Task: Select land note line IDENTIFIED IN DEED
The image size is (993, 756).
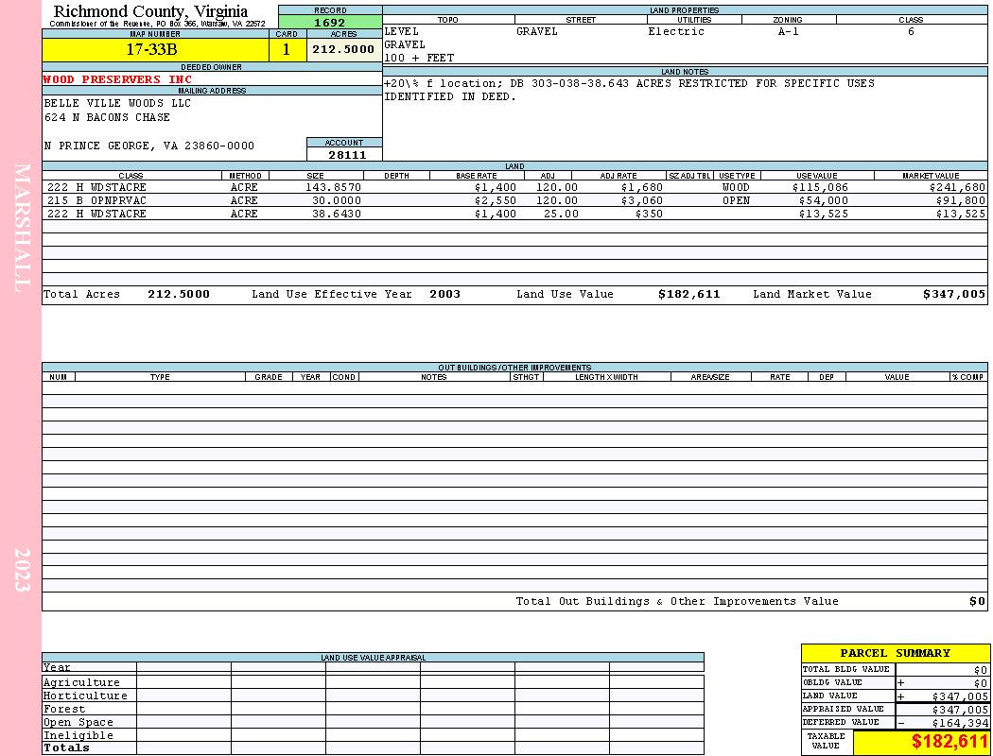Action: [x=450, y=96]
